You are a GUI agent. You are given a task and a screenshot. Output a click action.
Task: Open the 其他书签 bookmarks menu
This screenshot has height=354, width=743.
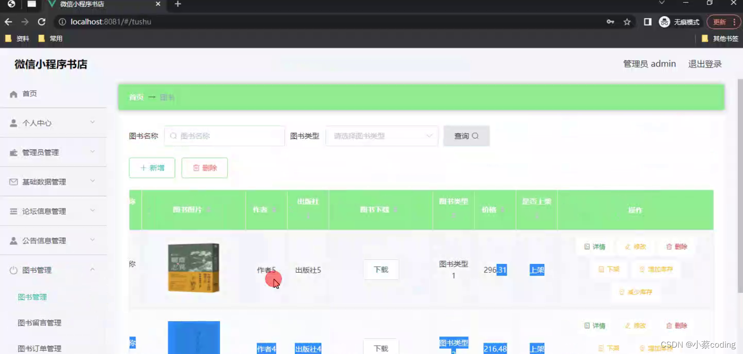[x=719, y=38]
